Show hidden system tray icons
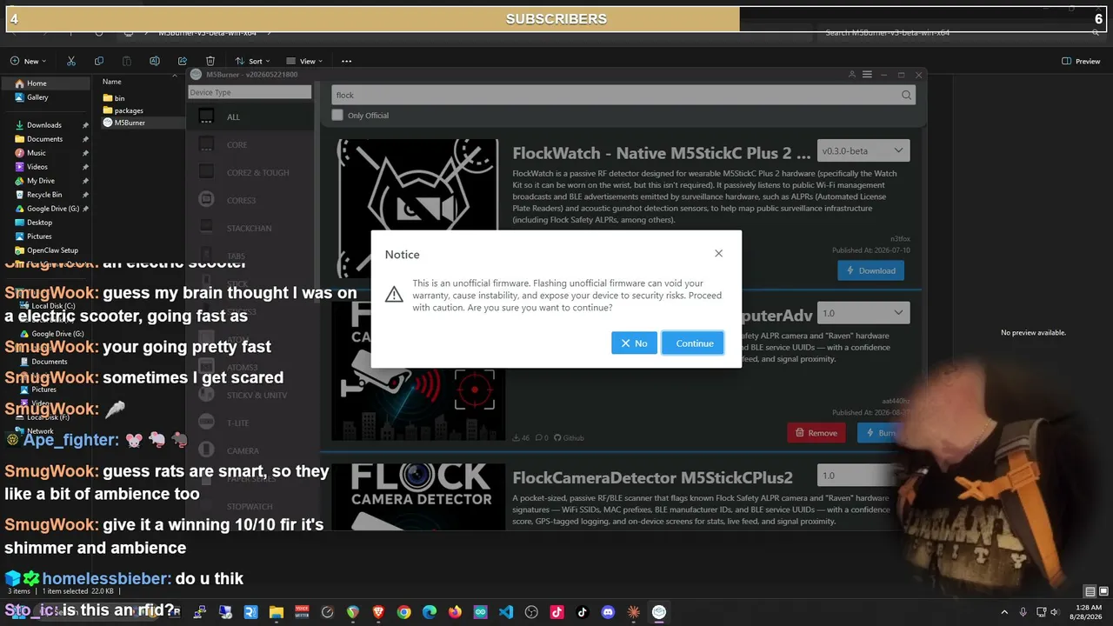Screen dimensions: 1113x626 coord(1004,612)
